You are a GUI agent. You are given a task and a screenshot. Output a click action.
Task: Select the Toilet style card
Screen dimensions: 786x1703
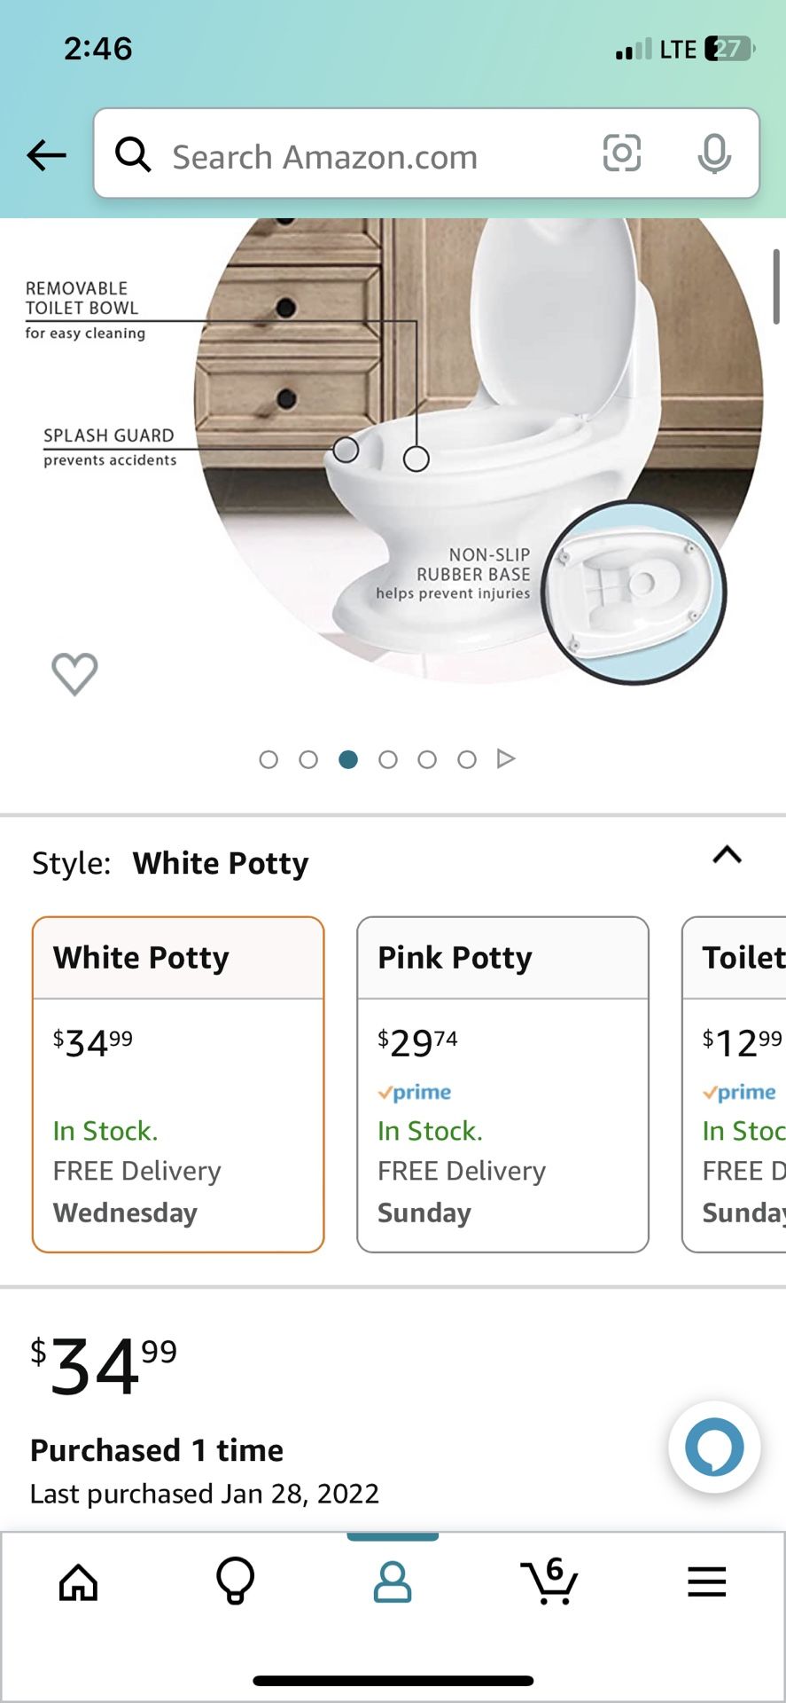(735, 1084)
